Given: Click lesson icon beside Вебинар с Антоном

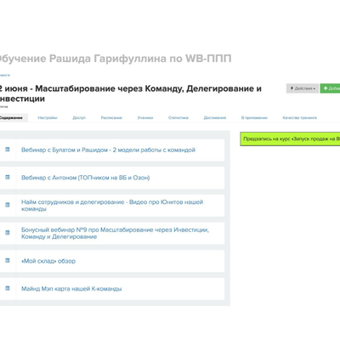Looking at the screenshot, I should click(8, 177).
